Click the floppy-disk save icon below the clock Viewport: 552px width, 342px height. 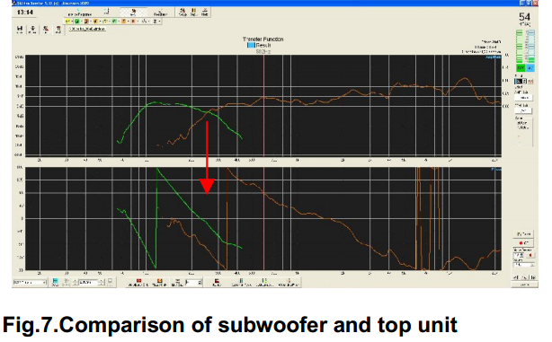coord(20,30)
